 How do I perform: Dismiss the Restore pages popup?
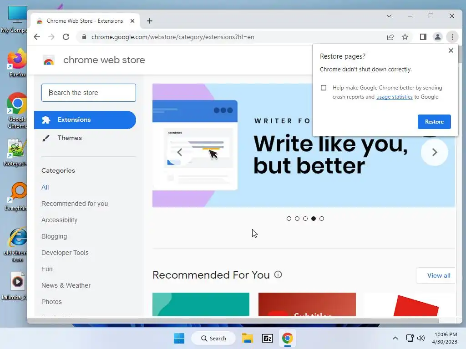451,50
